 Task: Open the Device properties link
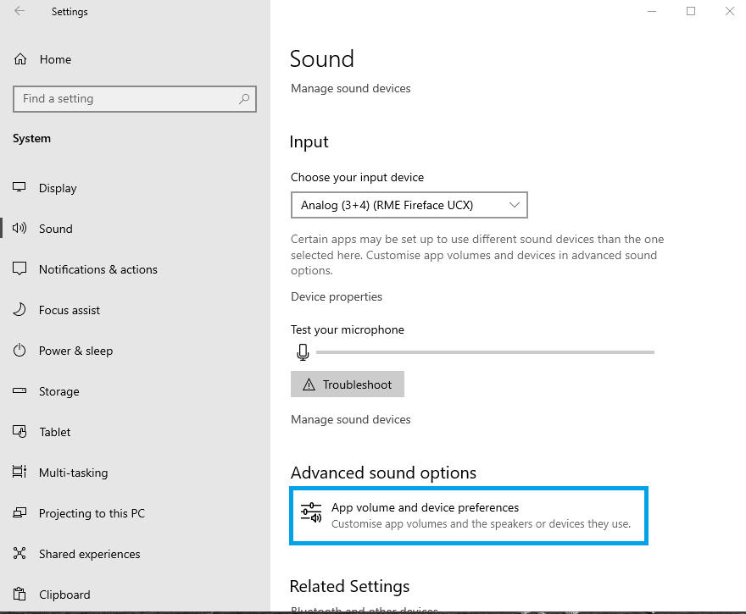click(x=337, y=296)
